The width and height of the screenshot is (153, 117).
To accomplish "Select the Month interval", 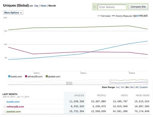I will pos(52,6).
